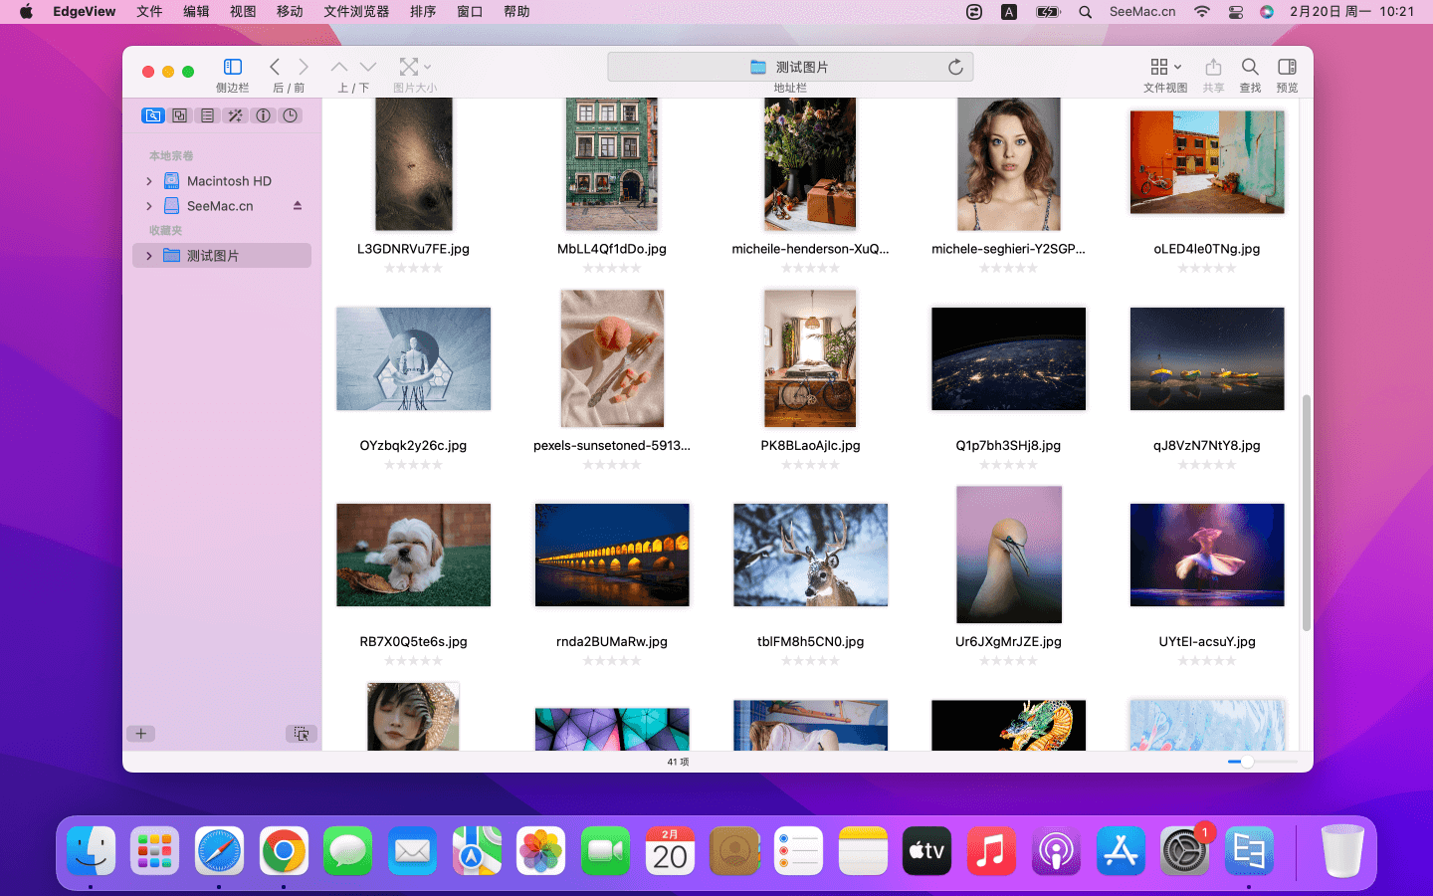Image resolution: width=1433 pixels, height=896 pixels.
Task: Click star rating under OYzbqk2y26c.jpg
Action: 413,464
